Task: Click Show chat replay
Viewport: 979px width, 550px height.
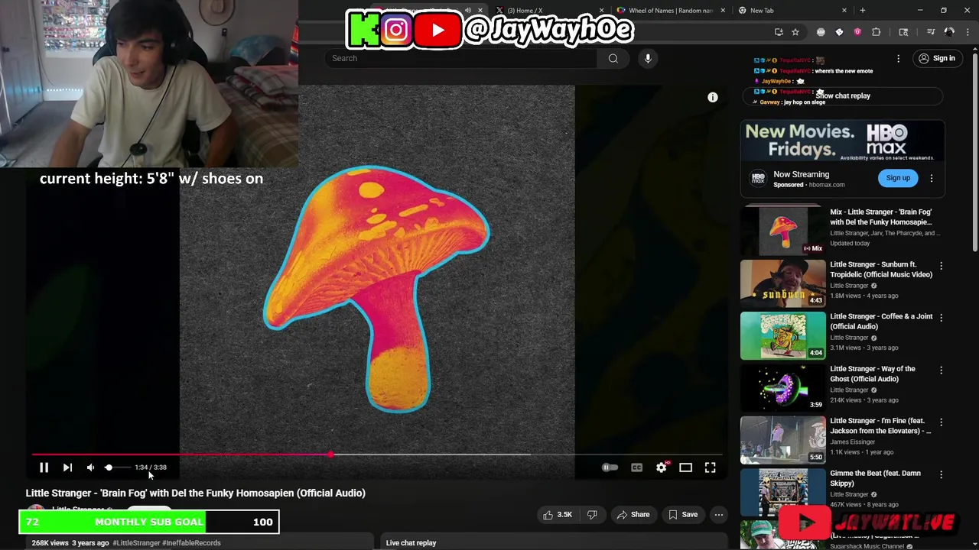Action: click(x=842, y=96)
